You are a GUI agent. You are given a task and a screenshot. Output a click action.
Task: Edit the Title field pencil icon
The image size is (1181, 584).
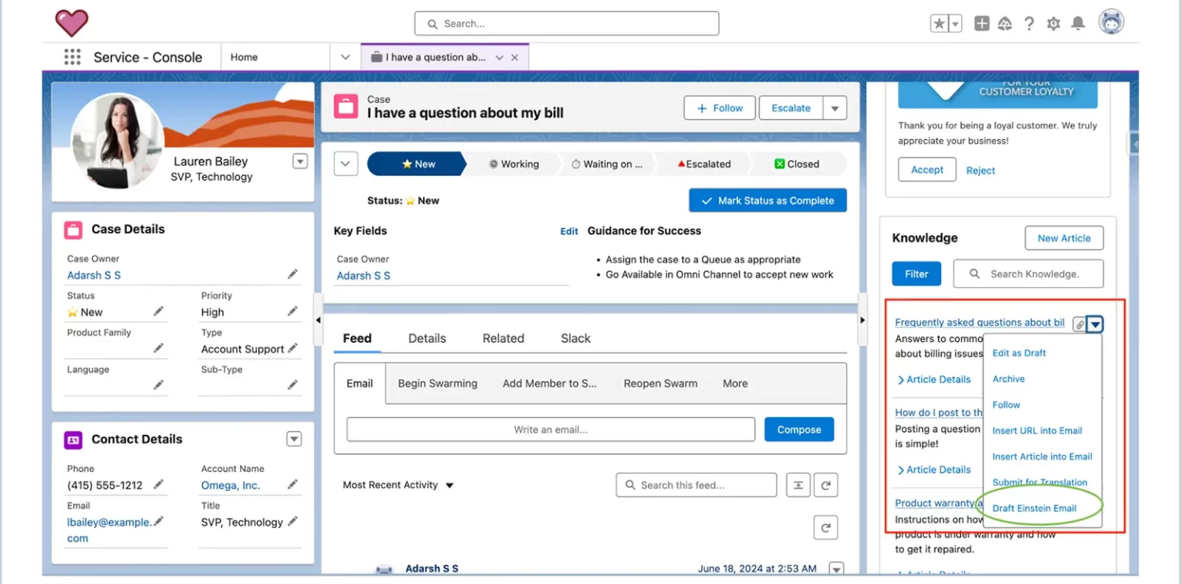click(293, 521)
